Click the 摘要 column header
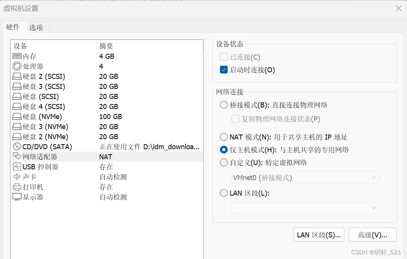The width and height of the screenshot is (407, 259). coord(106,46)
